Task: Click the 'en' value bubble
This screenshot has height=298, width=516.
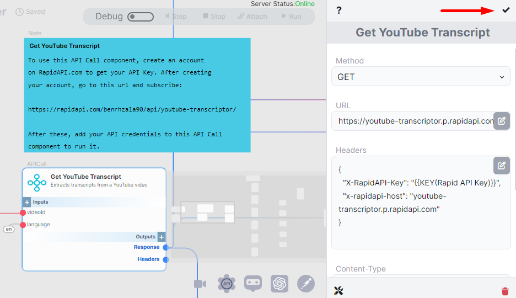Action: pos(9,229)
